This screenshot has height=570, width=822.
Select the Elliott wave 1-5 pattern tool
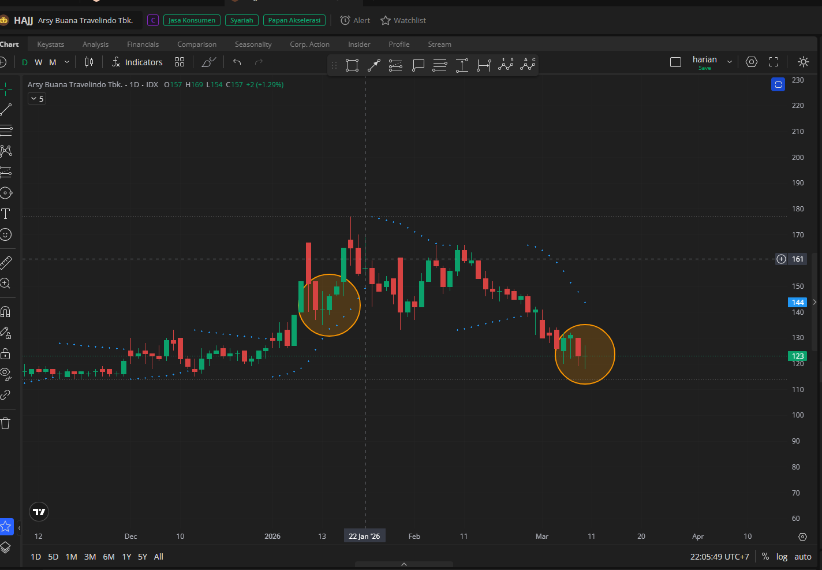[x=506, y=65]
